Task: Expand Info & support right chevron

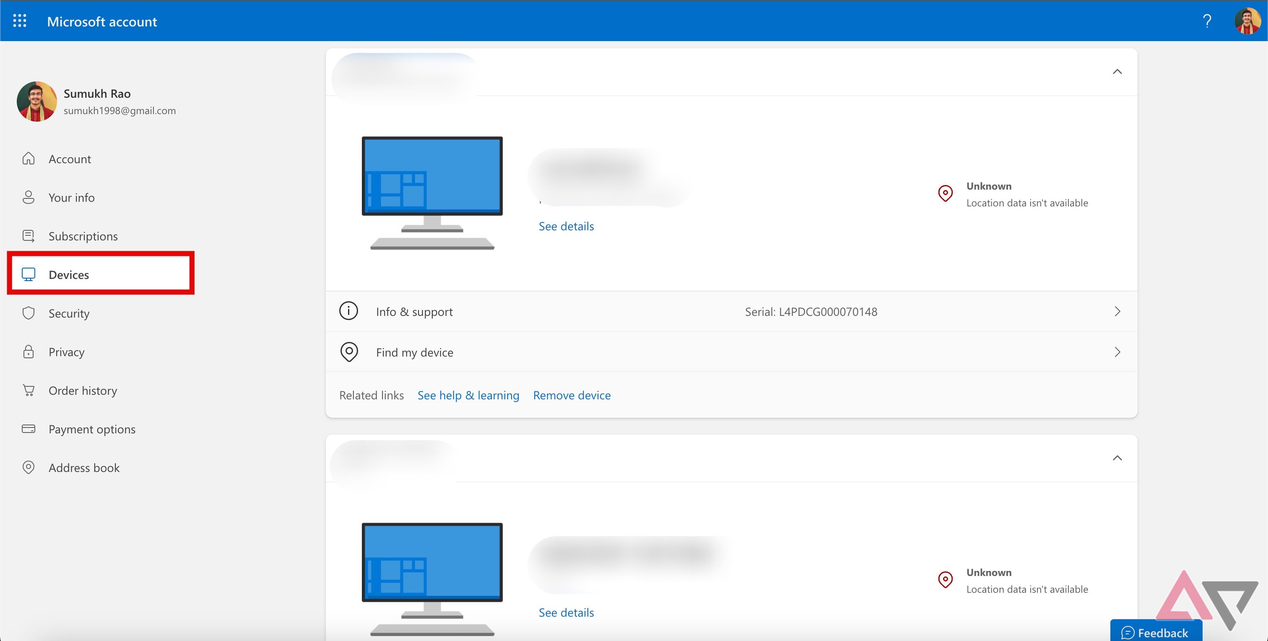Action: (x=1117, y=312)
